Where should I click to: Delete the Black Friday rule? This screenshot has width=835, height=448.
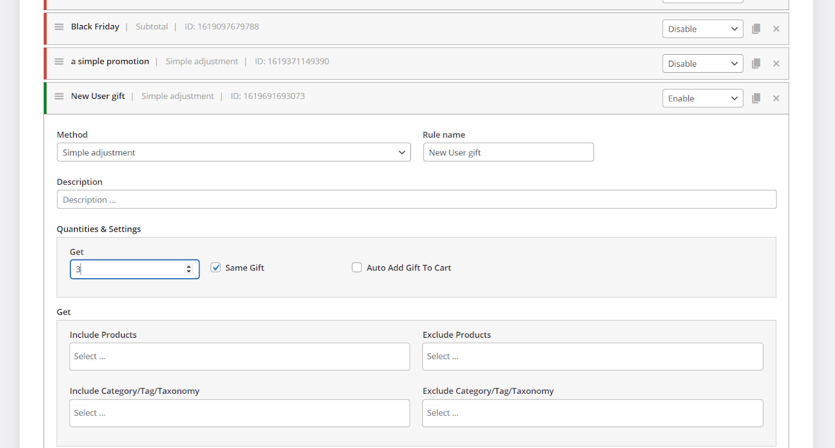pos(776,29)
